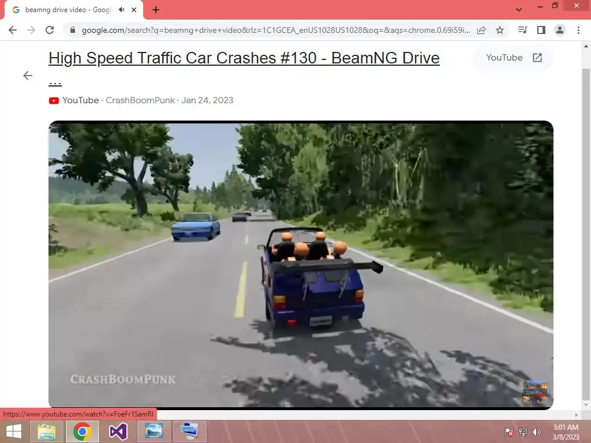This screenshot has height=443, width=591.
Task: Mute the tab via speaker icon
Action: click(121, 10)
